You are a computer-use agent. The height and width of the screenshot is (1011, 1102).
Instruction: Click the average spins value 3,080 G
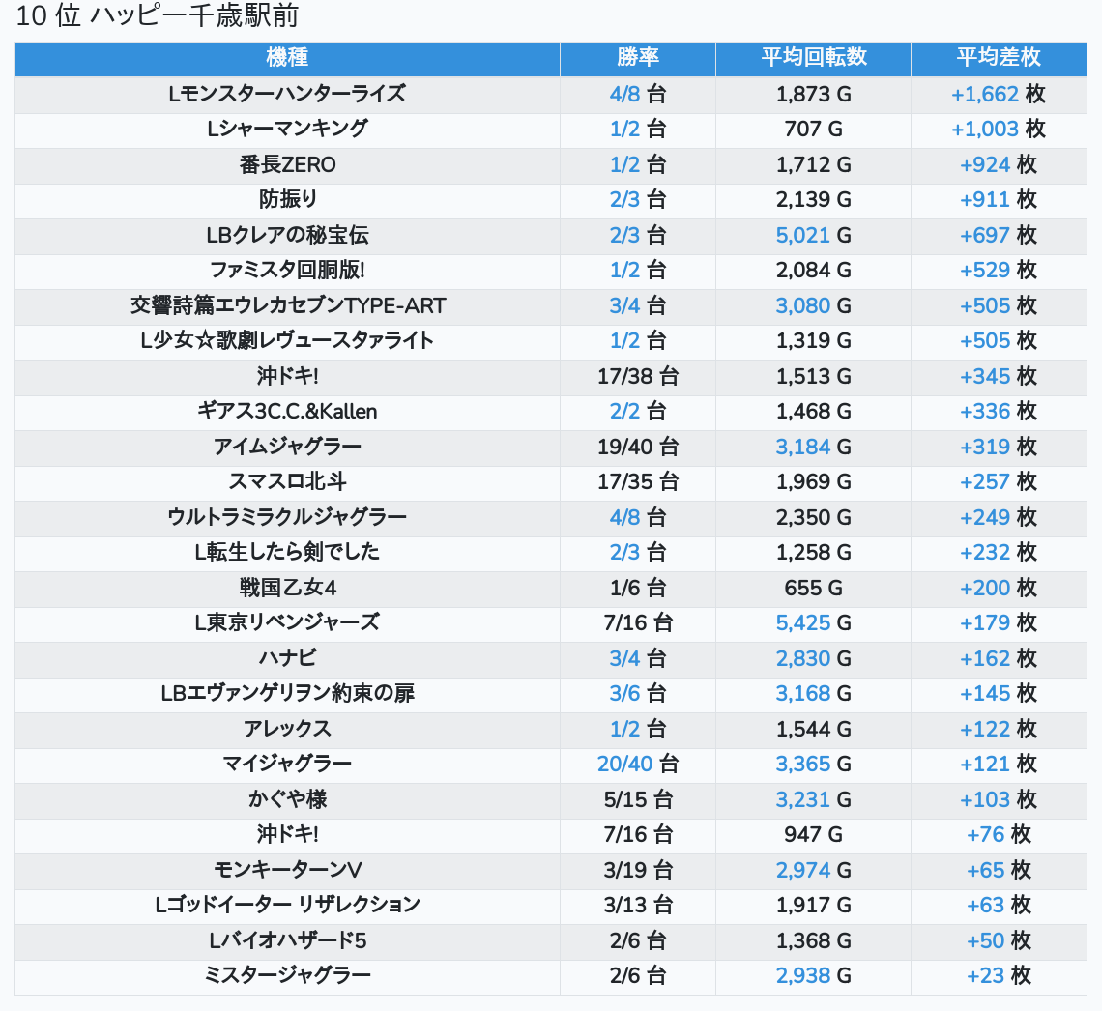[x=813, y=305]
